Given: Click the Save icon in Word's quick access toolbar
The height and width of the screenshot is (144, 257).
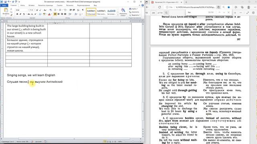Looking at the screenshot, I should tap(5, 2).
